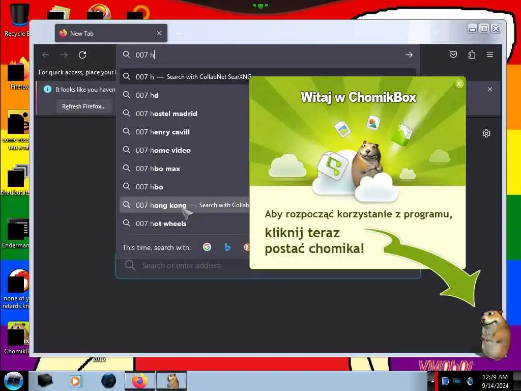Select the New Tab browser tab
The width and height of the screenshot is (521, 391).
[111, 33]
